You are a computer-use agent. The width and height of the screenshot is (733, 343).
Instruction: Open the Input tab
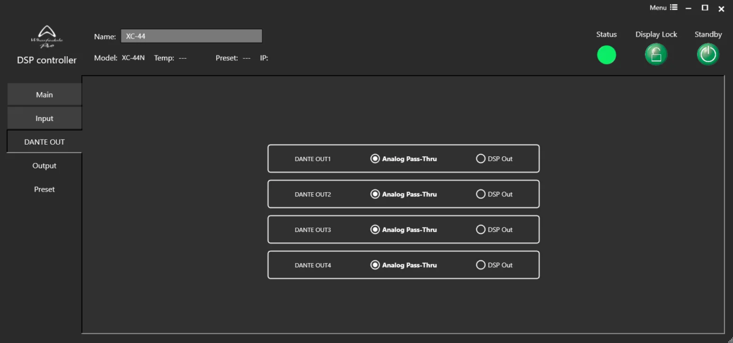pyautogui.click(x=44, y=118)
